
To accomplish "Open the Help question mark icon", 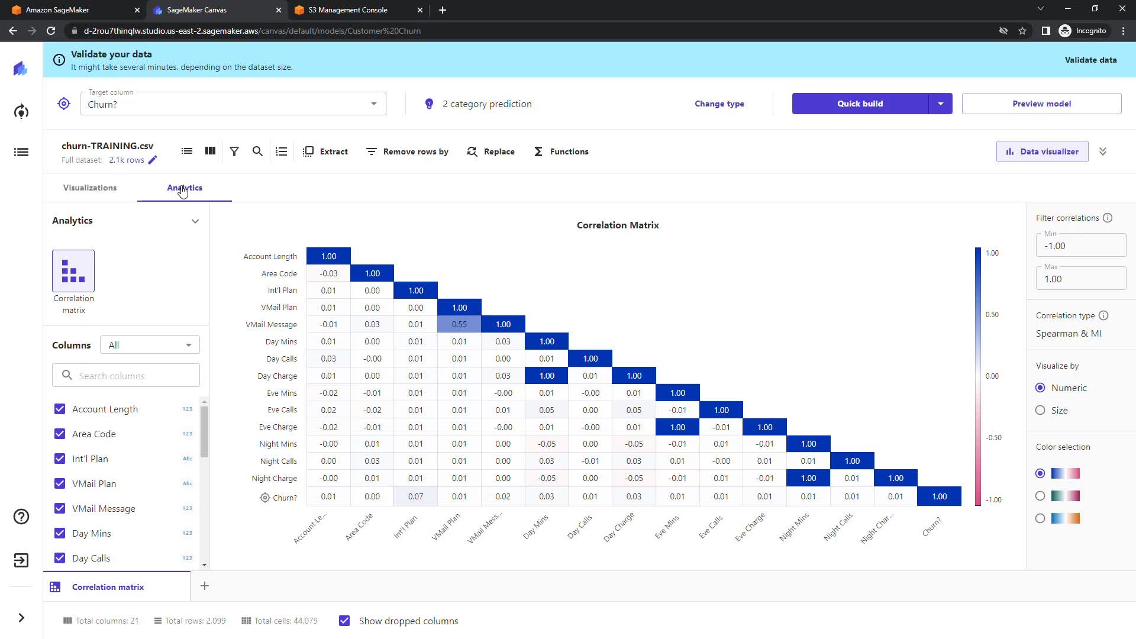I will tap(21, 517).
